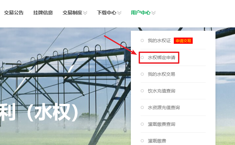The width and height of the screenshot is (235, 145).
Task: Open the 交易公告 nav item
Action: [14, 13]
